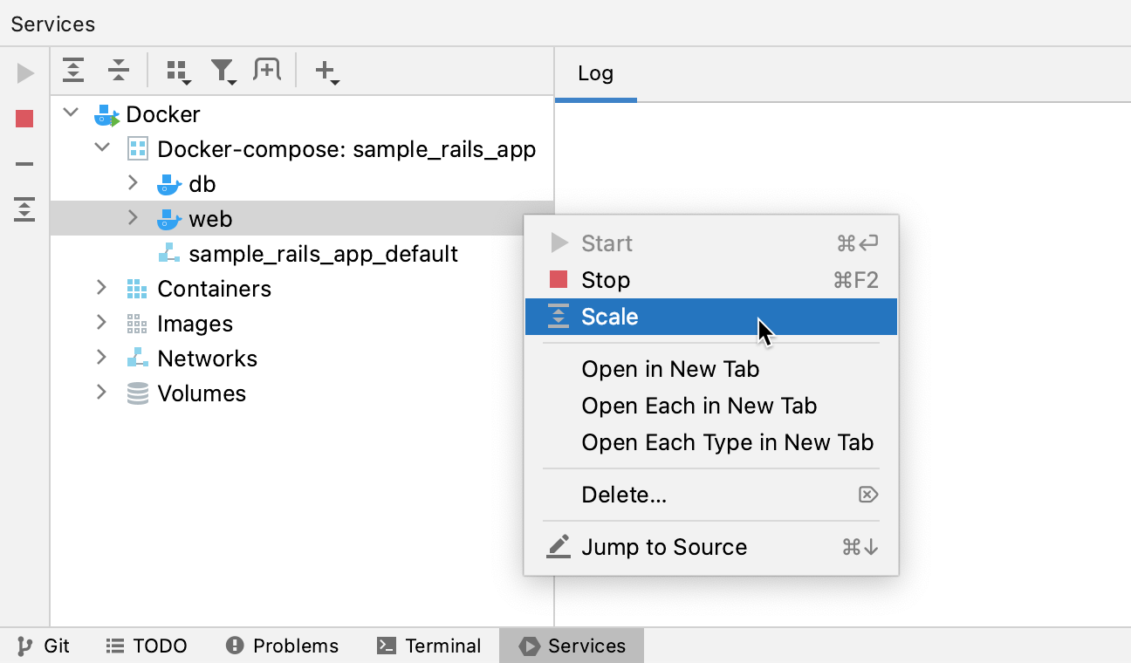Expand the db service
The height and width of the screenshot is (663, 1131).
[x=133, y=183]
